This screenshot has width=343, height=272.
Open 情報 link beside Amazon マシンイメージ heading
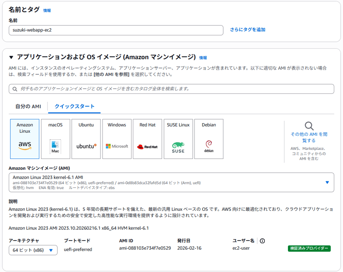[203, 58]
